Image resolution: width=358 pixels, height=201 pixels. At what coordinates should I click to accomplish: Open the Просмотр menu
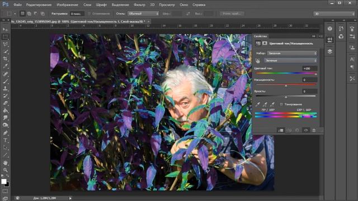167,4
